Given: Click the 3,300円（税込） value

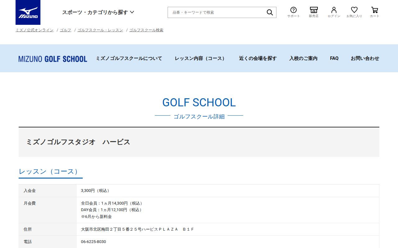Looking at the screenshot, I should pyautogui.click(x=96, y=191).
